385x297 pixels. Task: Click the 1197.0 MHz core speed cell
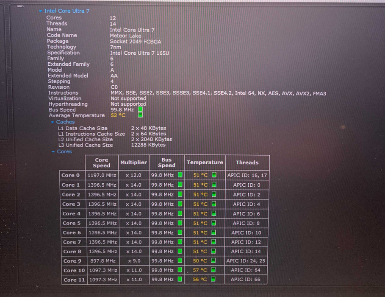[x=102, y=175]
